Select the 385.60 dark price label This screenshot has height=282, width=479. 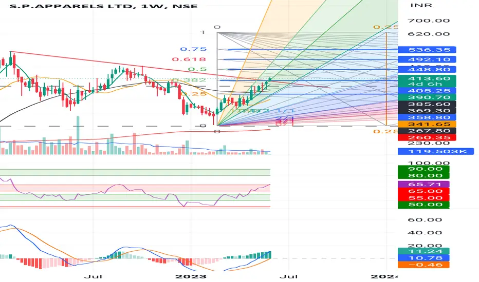tap(427, 104)
